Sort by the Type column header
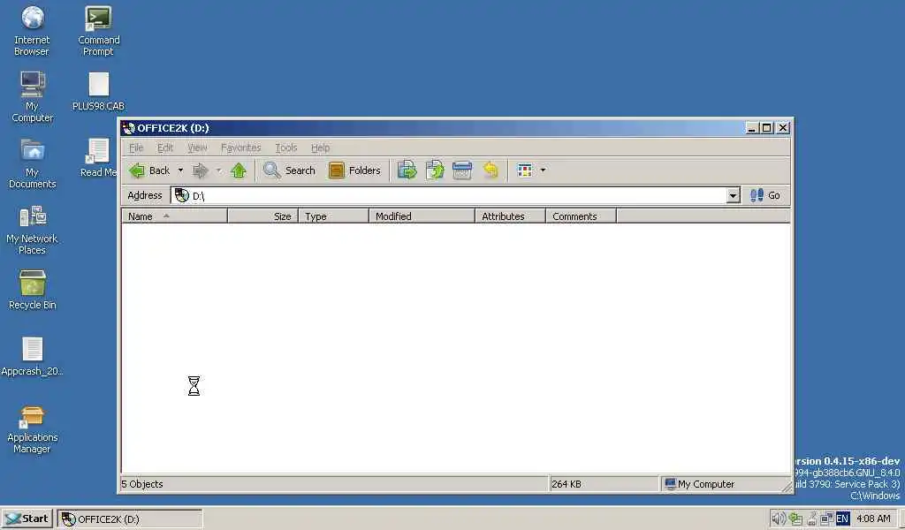Viewport: 905px width, 530px height. tap(333, 216)
